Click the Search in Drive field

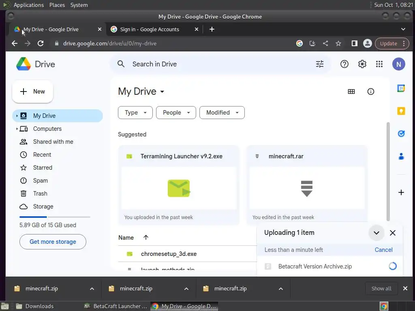pyautogui.click(x=220, y=64)
